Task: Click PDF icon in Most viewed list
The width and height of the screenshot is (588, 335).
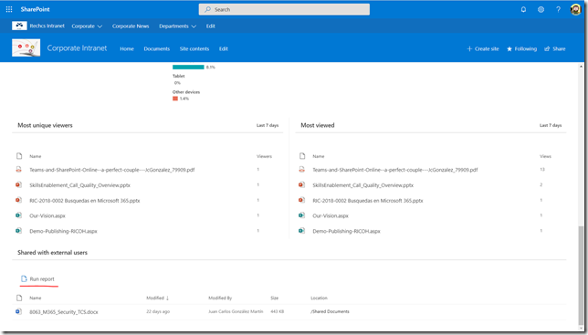Action: point(301,170)
